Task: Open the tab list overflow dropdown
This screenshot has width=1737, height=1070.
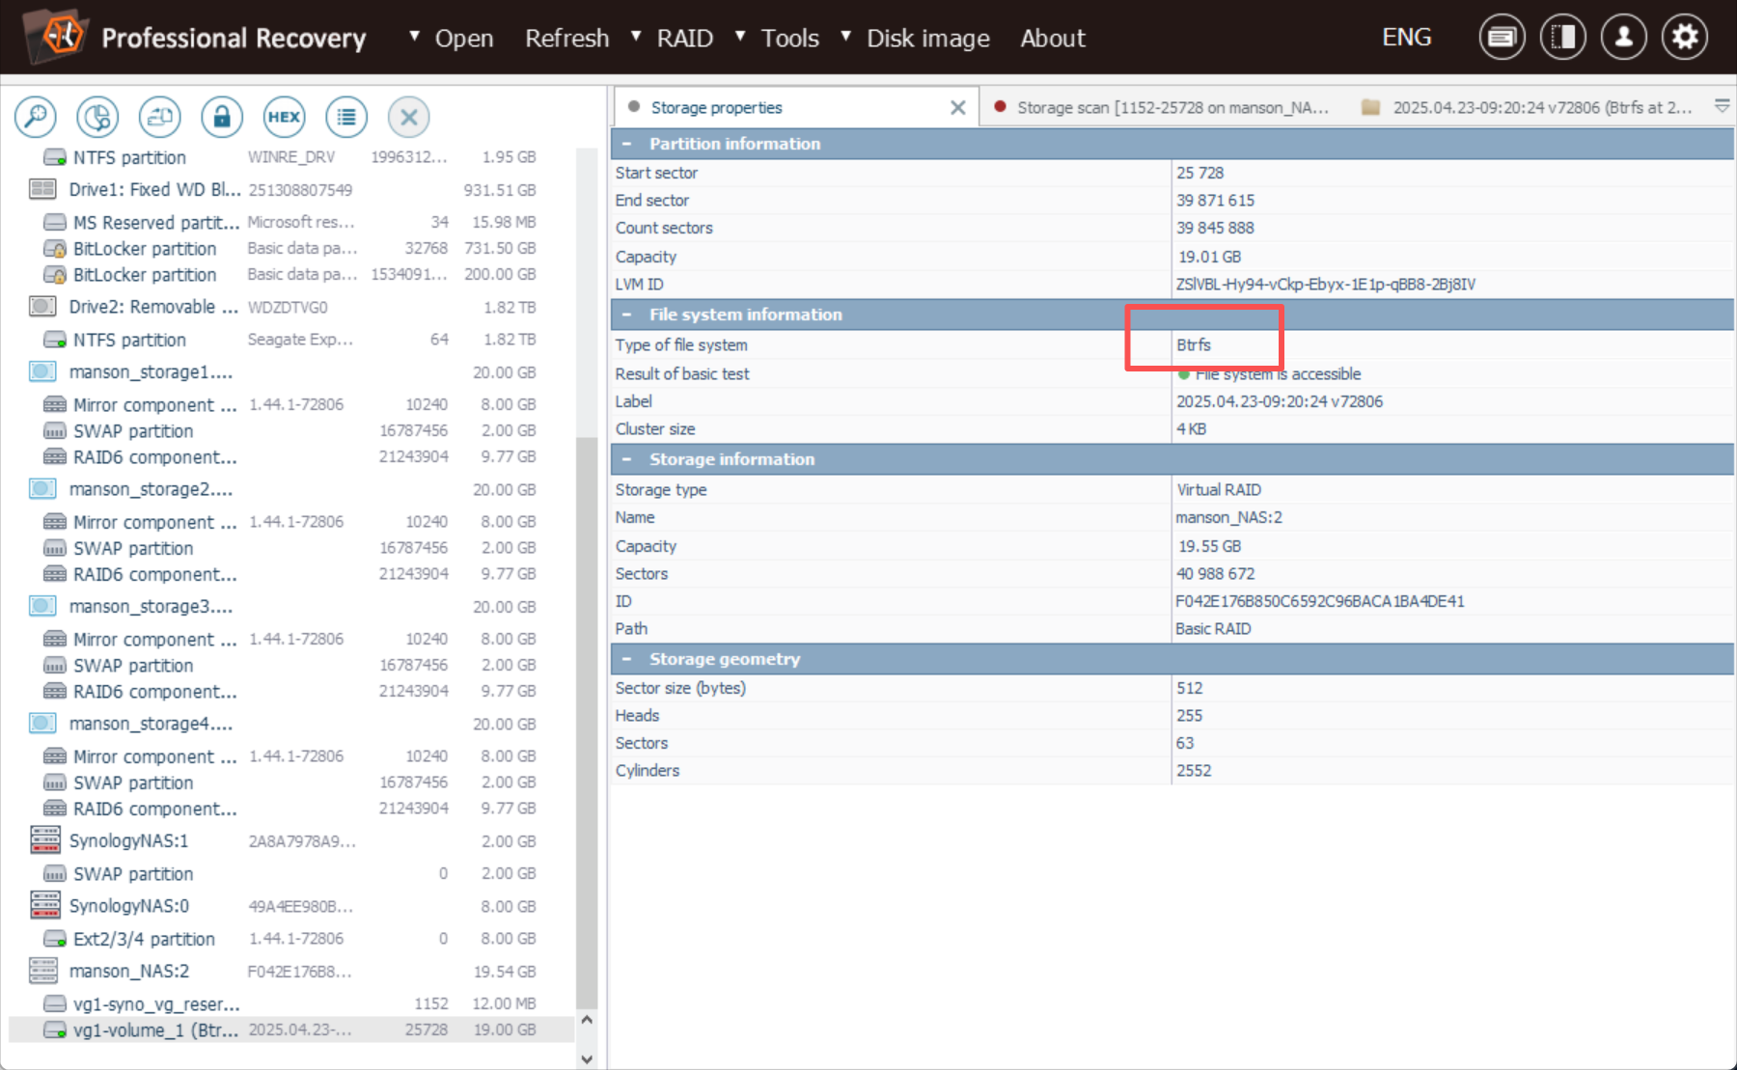Action: (1722, 106)
